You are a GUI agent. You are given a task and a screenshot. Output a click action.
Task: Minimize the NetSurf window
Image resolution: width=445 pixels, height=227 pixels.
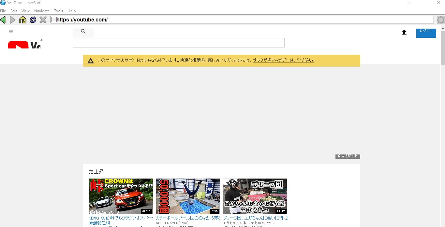(409, 3)
